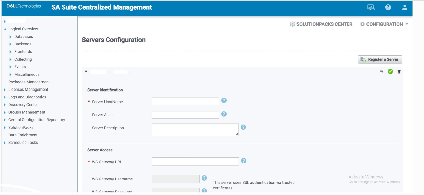Collapse the Logical Overview tree node
Viewport: 424px width, 195px height.
point(5,29)
